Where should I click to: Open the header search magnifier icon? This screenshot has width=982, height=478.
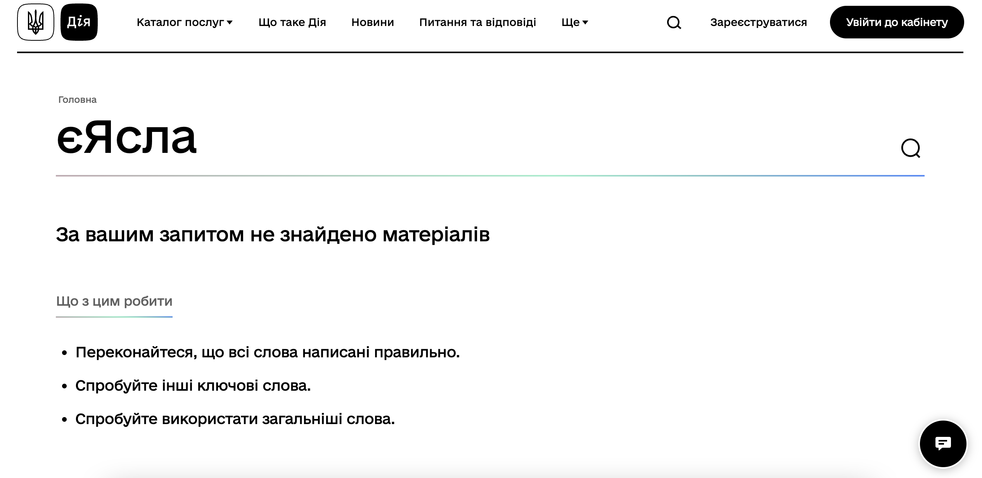674,23
